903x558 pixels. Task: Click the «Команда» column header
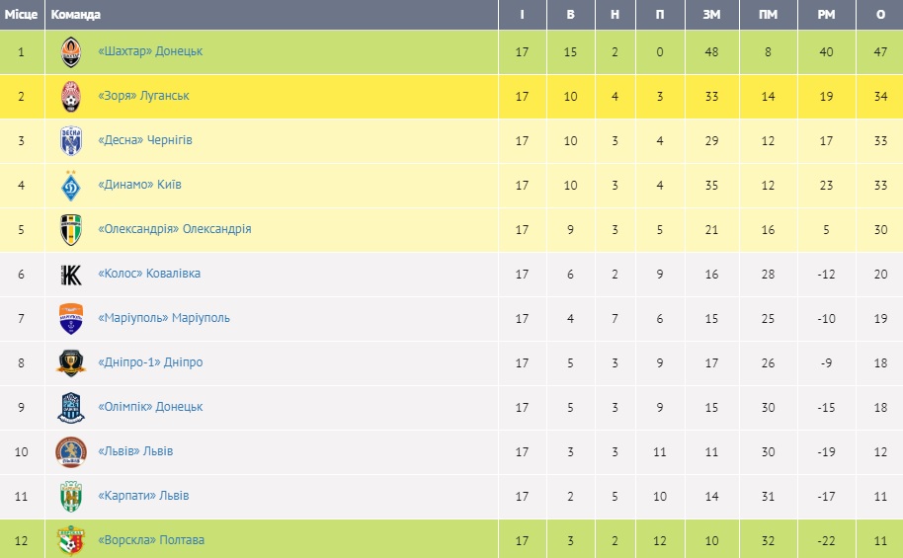[75, 15]
